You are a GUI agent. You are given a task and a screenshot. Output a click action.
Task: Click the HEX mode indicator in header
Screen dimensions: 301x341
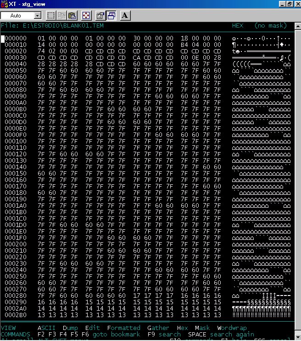click(238, 26)
